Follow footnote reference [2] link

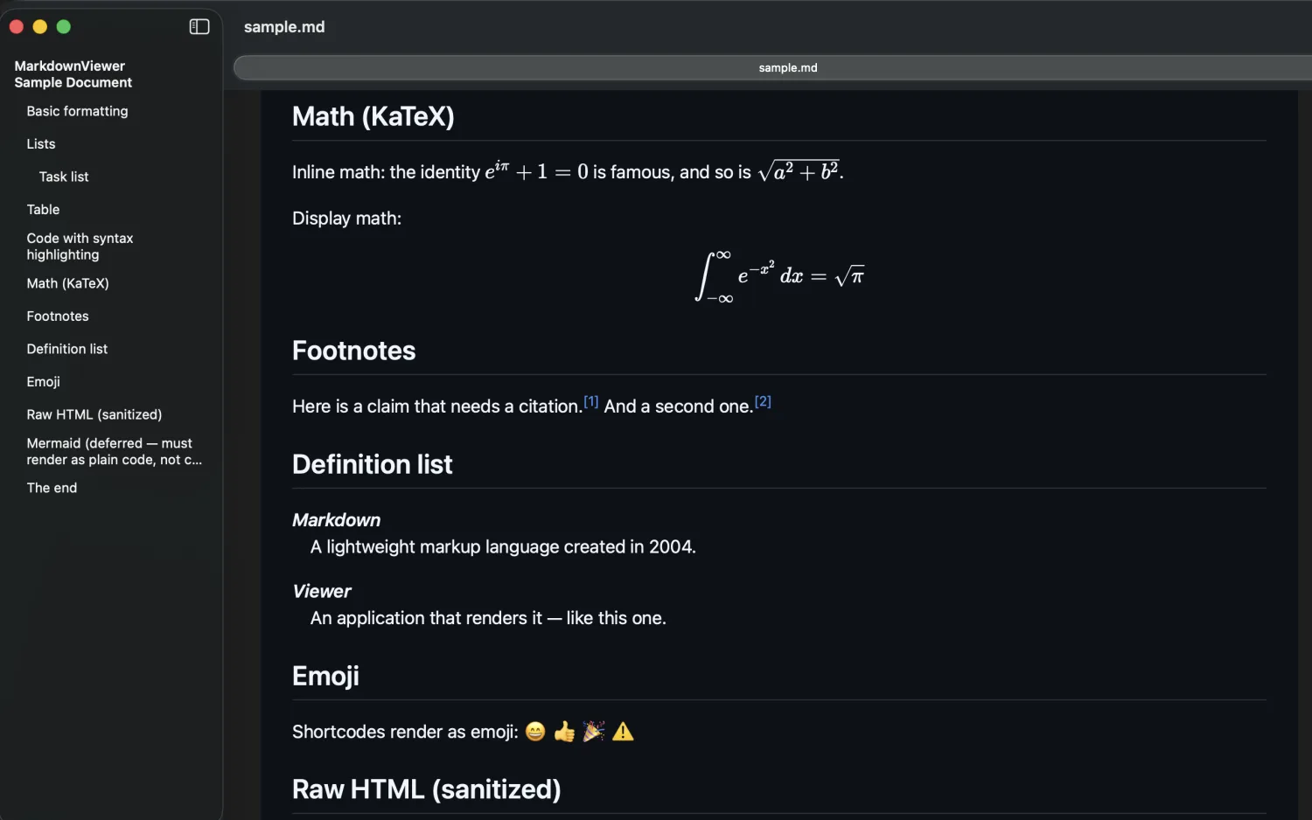pos(763,401)
